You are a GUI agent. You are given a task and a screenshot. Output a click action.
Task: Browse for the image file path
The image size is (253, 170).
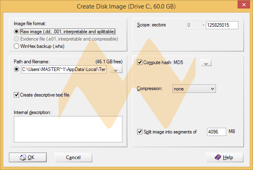click(x=116, y=69)
